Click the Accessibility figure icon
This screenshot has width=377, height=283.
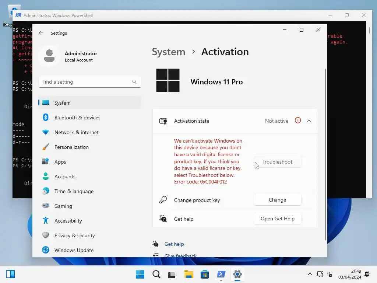[x=45, y=220]
